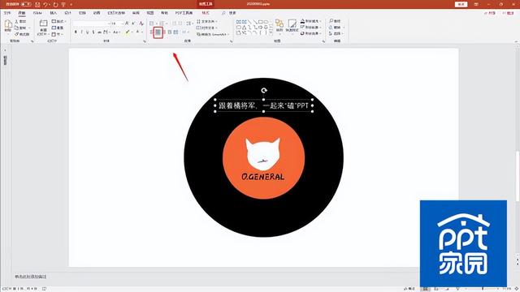Open the Section dropdown
The width and height of the screenshot is (520, 292).
57,34
